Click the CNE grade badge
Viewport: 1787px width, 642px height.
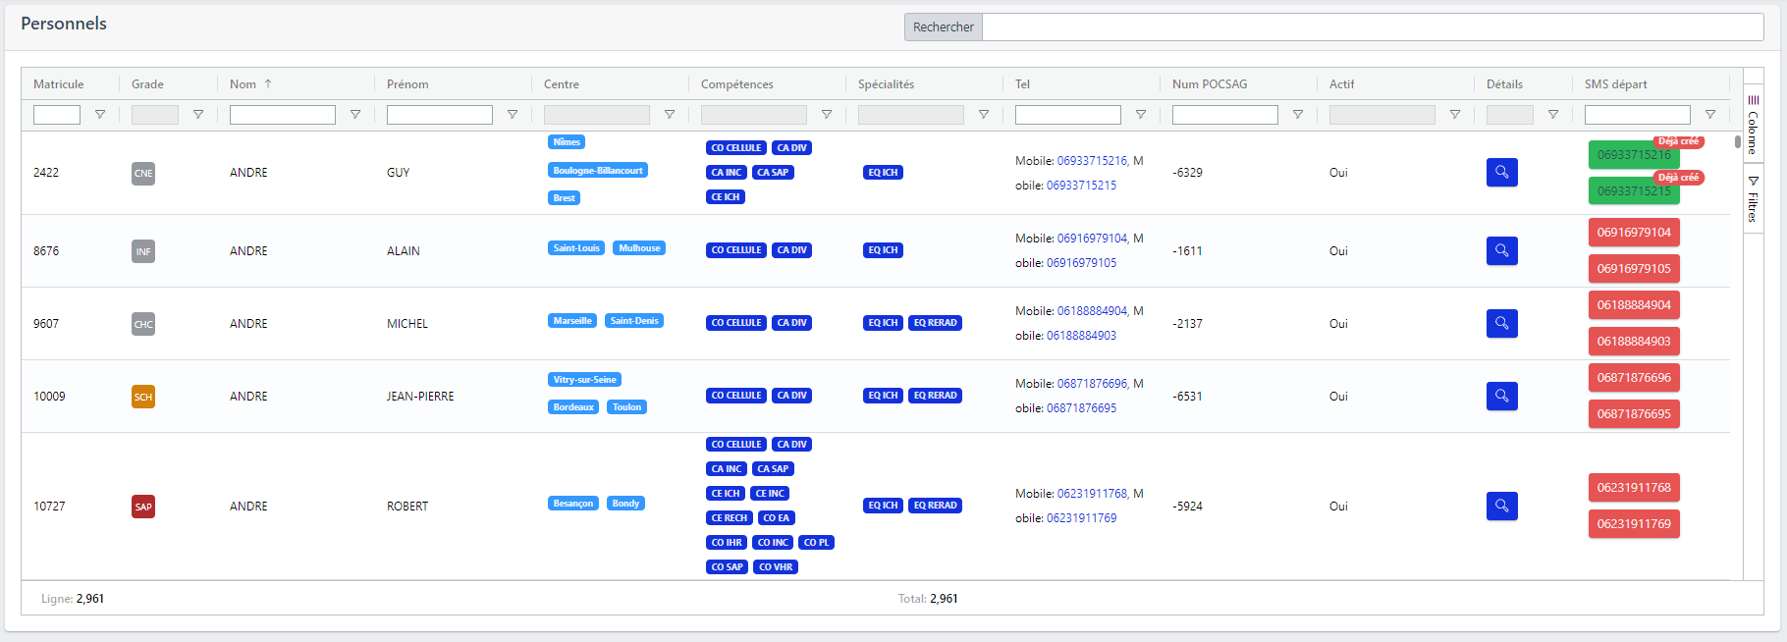pyautogui.click(x=143, y=174)
